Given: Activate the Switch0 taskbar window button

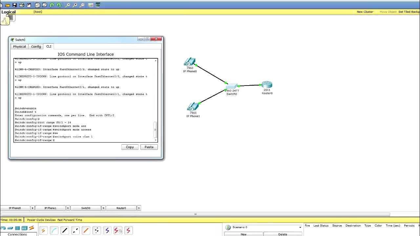Looking at the screenshot, I should [86, 208].
